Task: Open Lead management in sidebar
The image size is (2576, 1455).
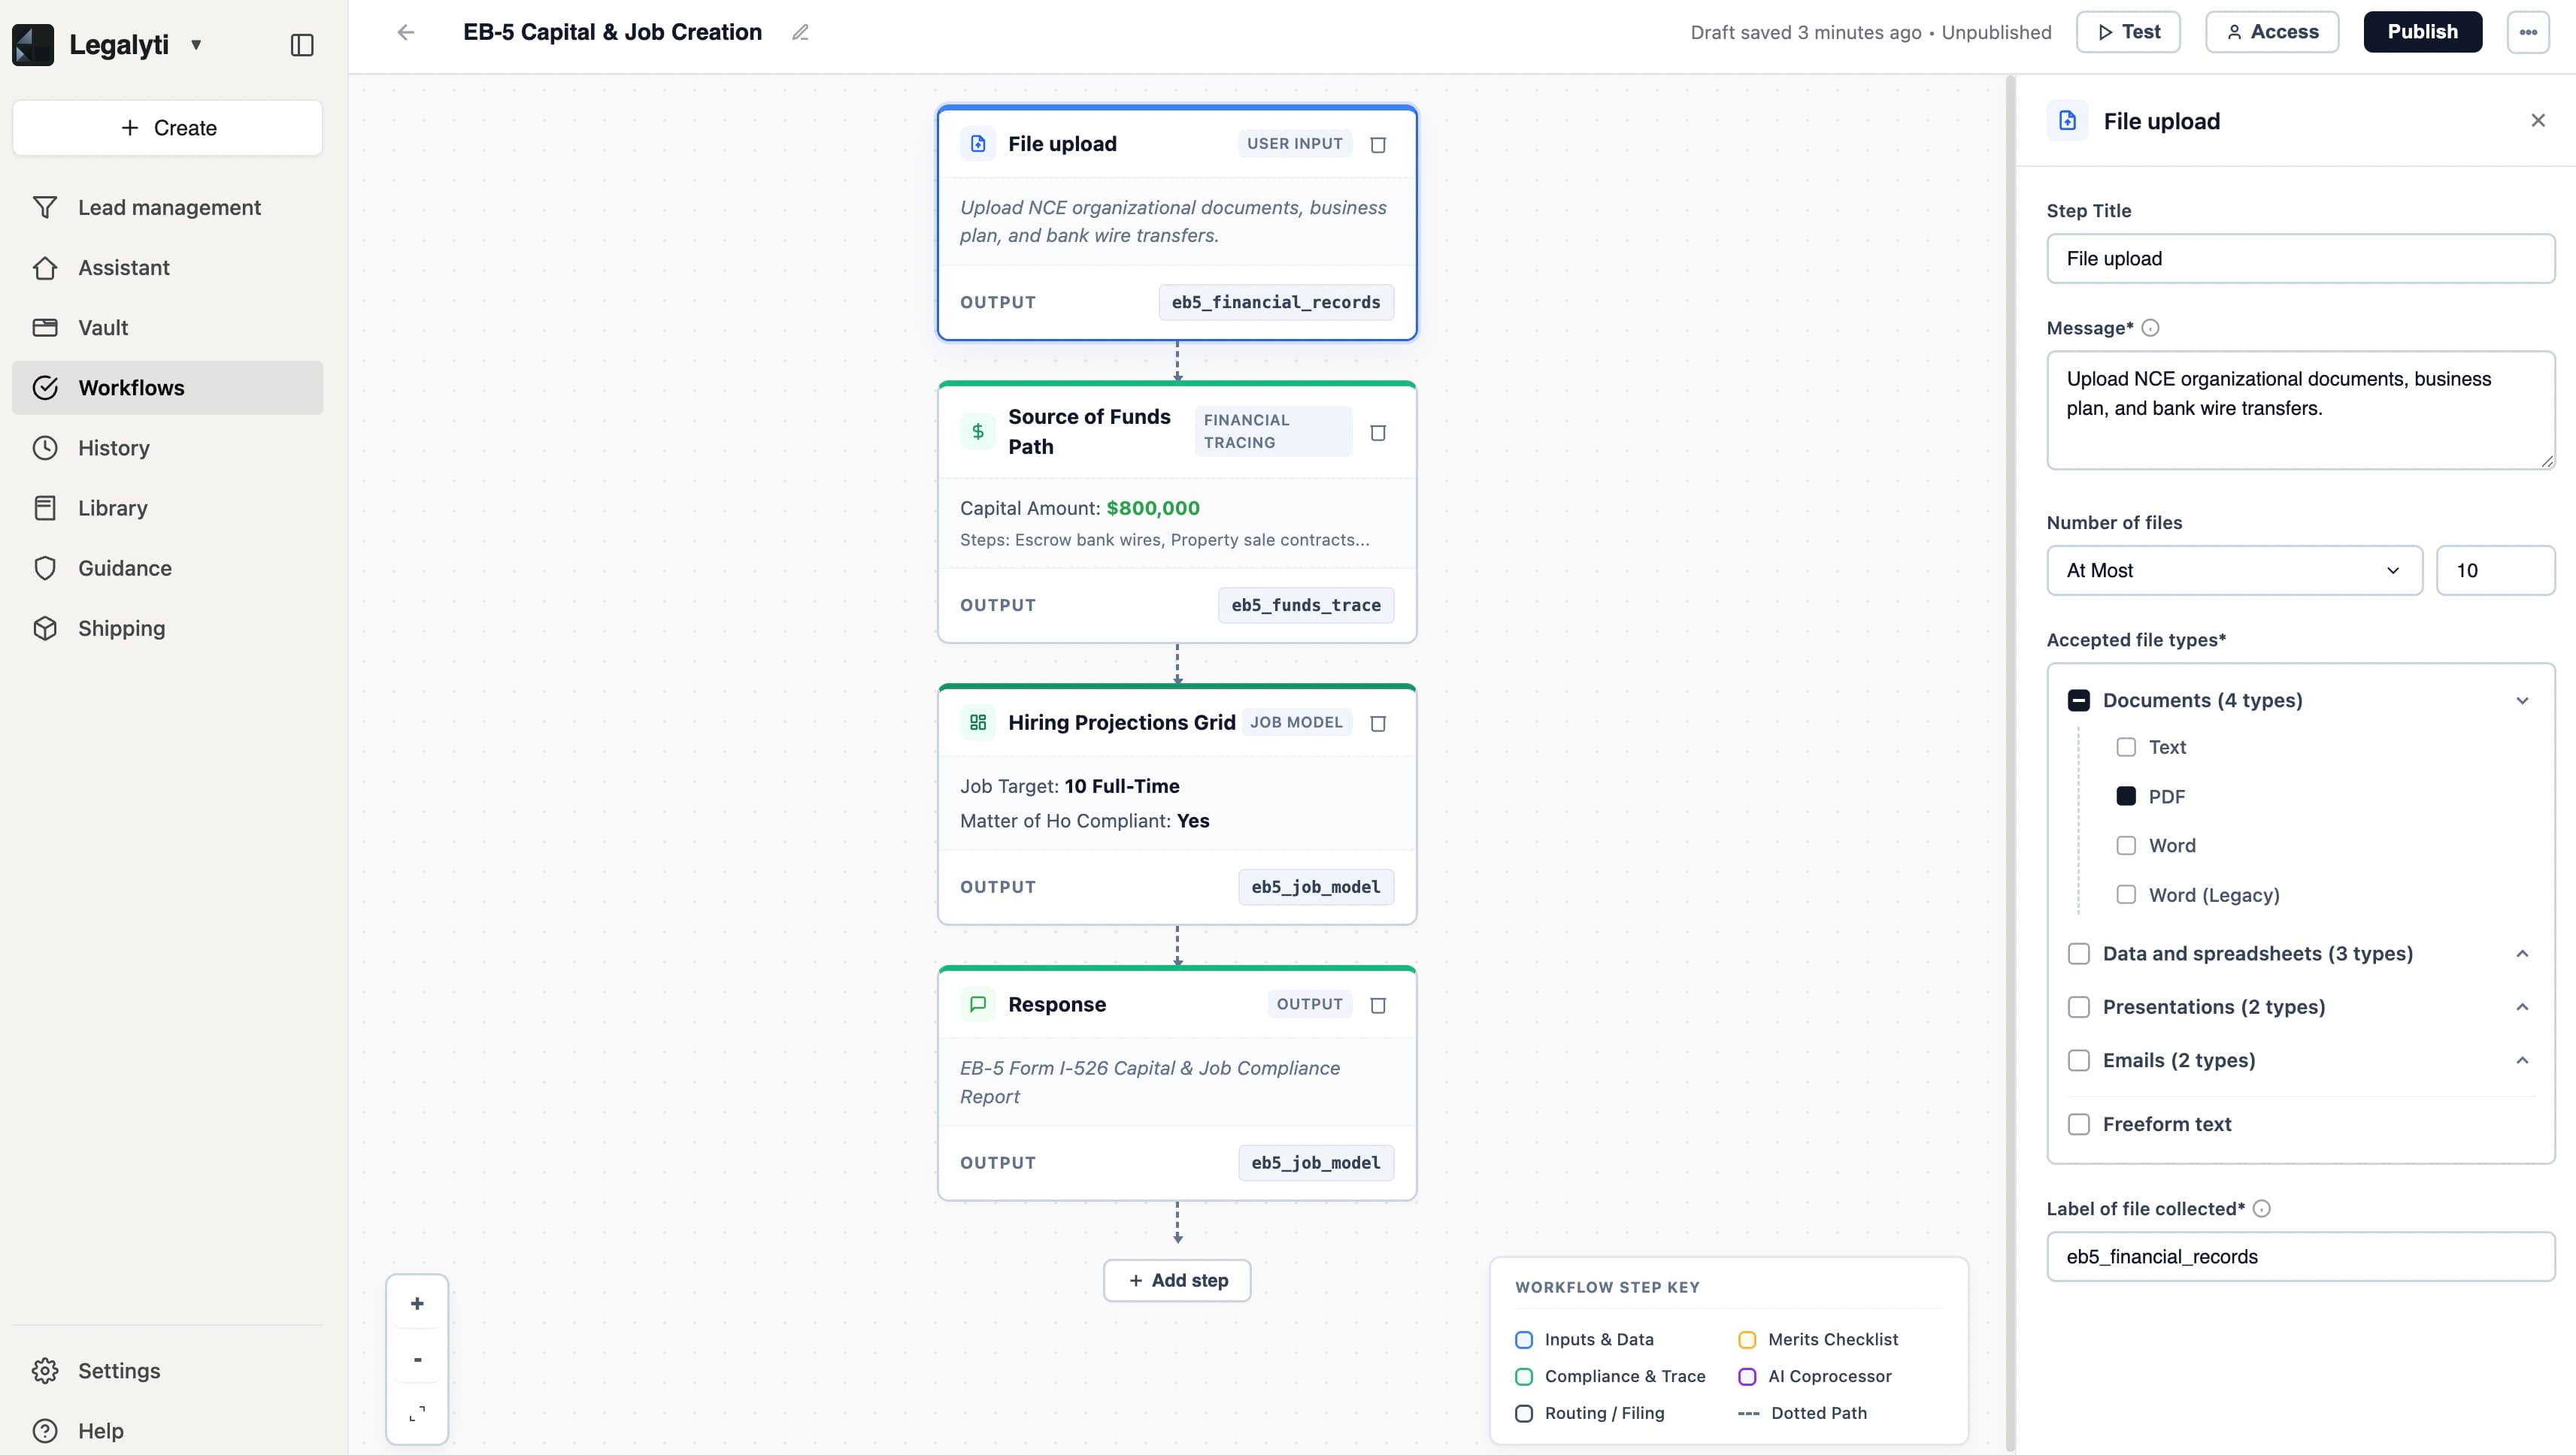Action: point(168,208)
